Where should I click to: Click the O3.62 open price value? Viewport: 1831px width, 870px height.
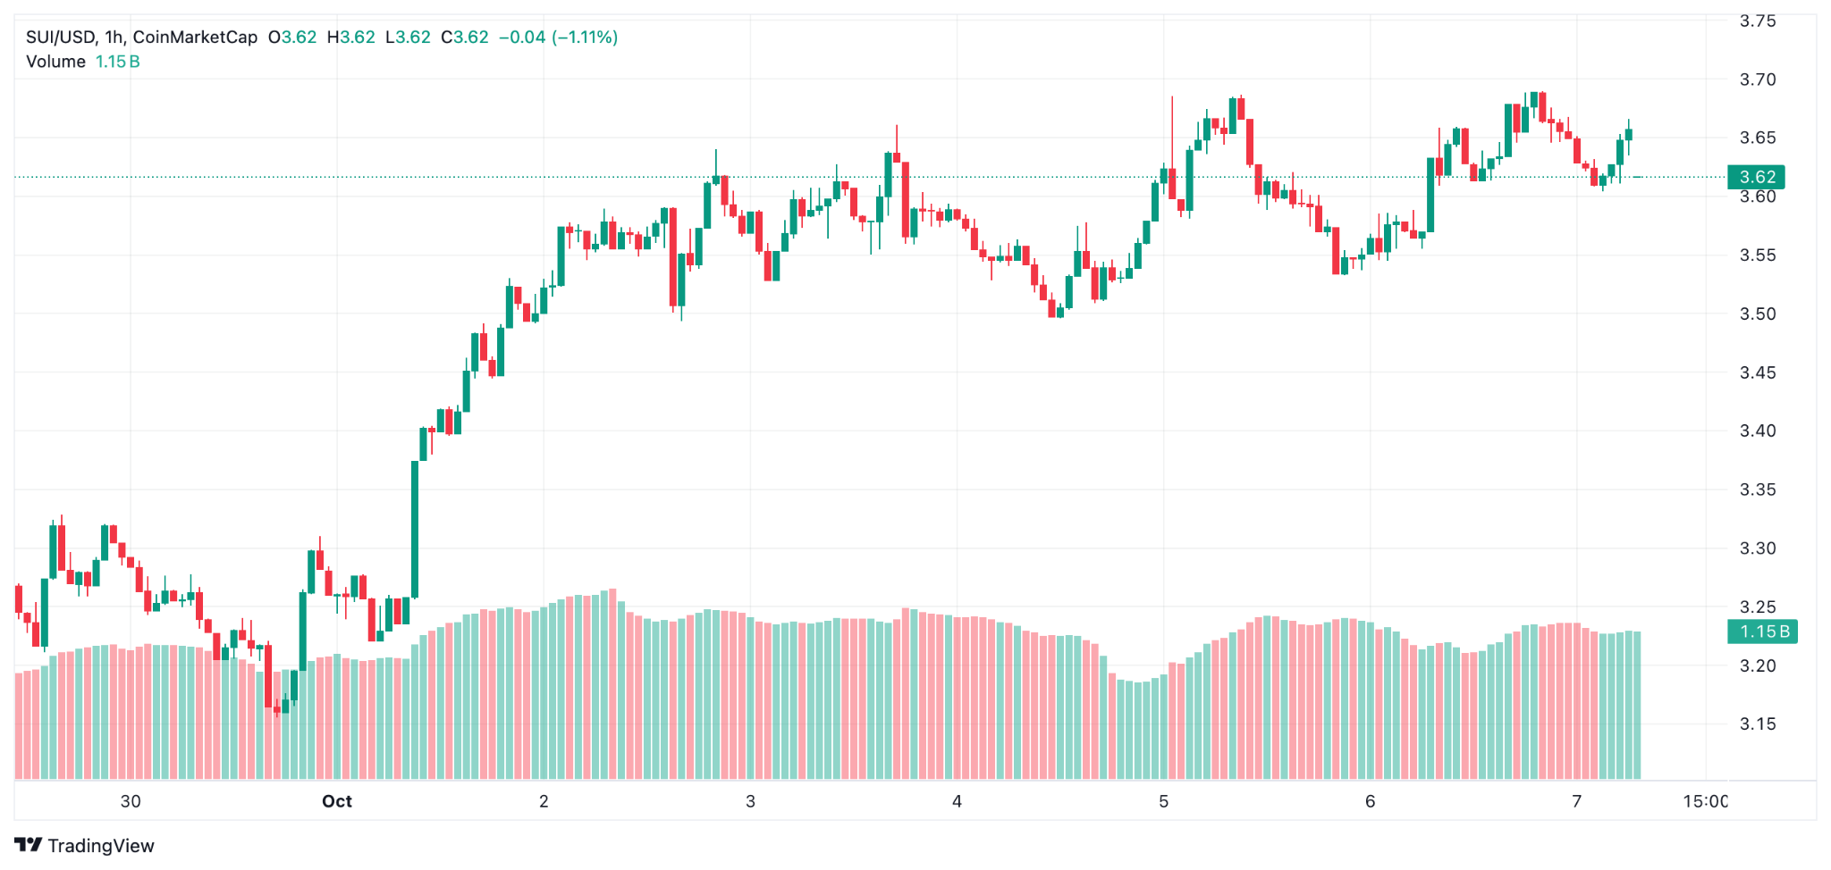pos(292,38)
